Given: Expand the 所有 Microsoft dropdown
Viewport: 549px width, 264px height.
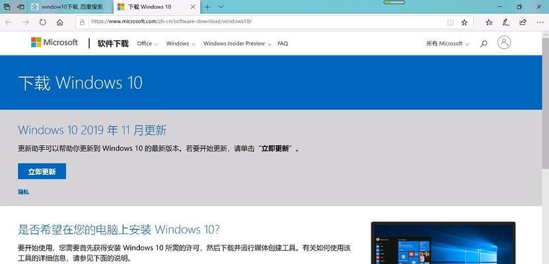Looking at the screenshot, I should (x=447, y=44).
